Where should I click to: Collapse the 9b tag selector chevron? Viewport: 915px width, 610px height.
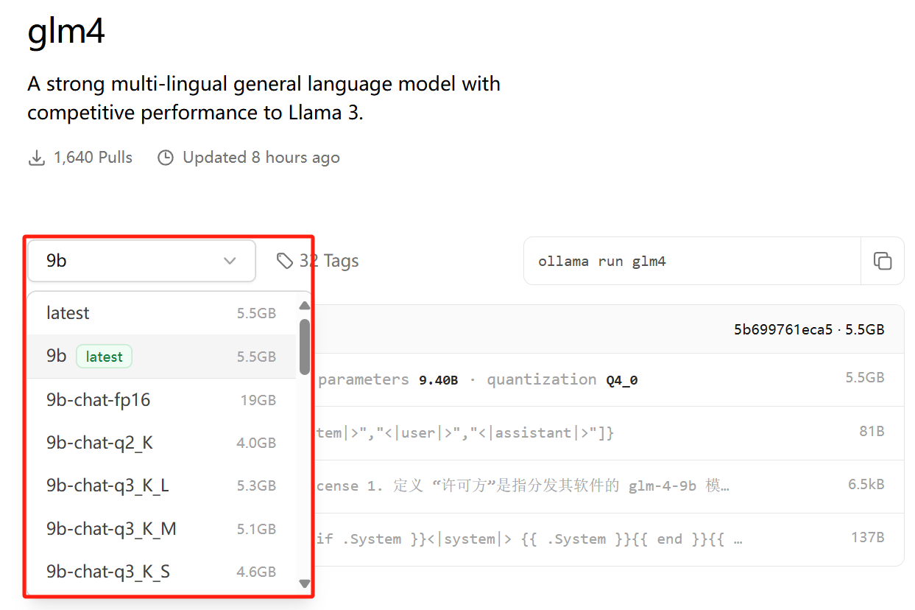coord(230,261)
